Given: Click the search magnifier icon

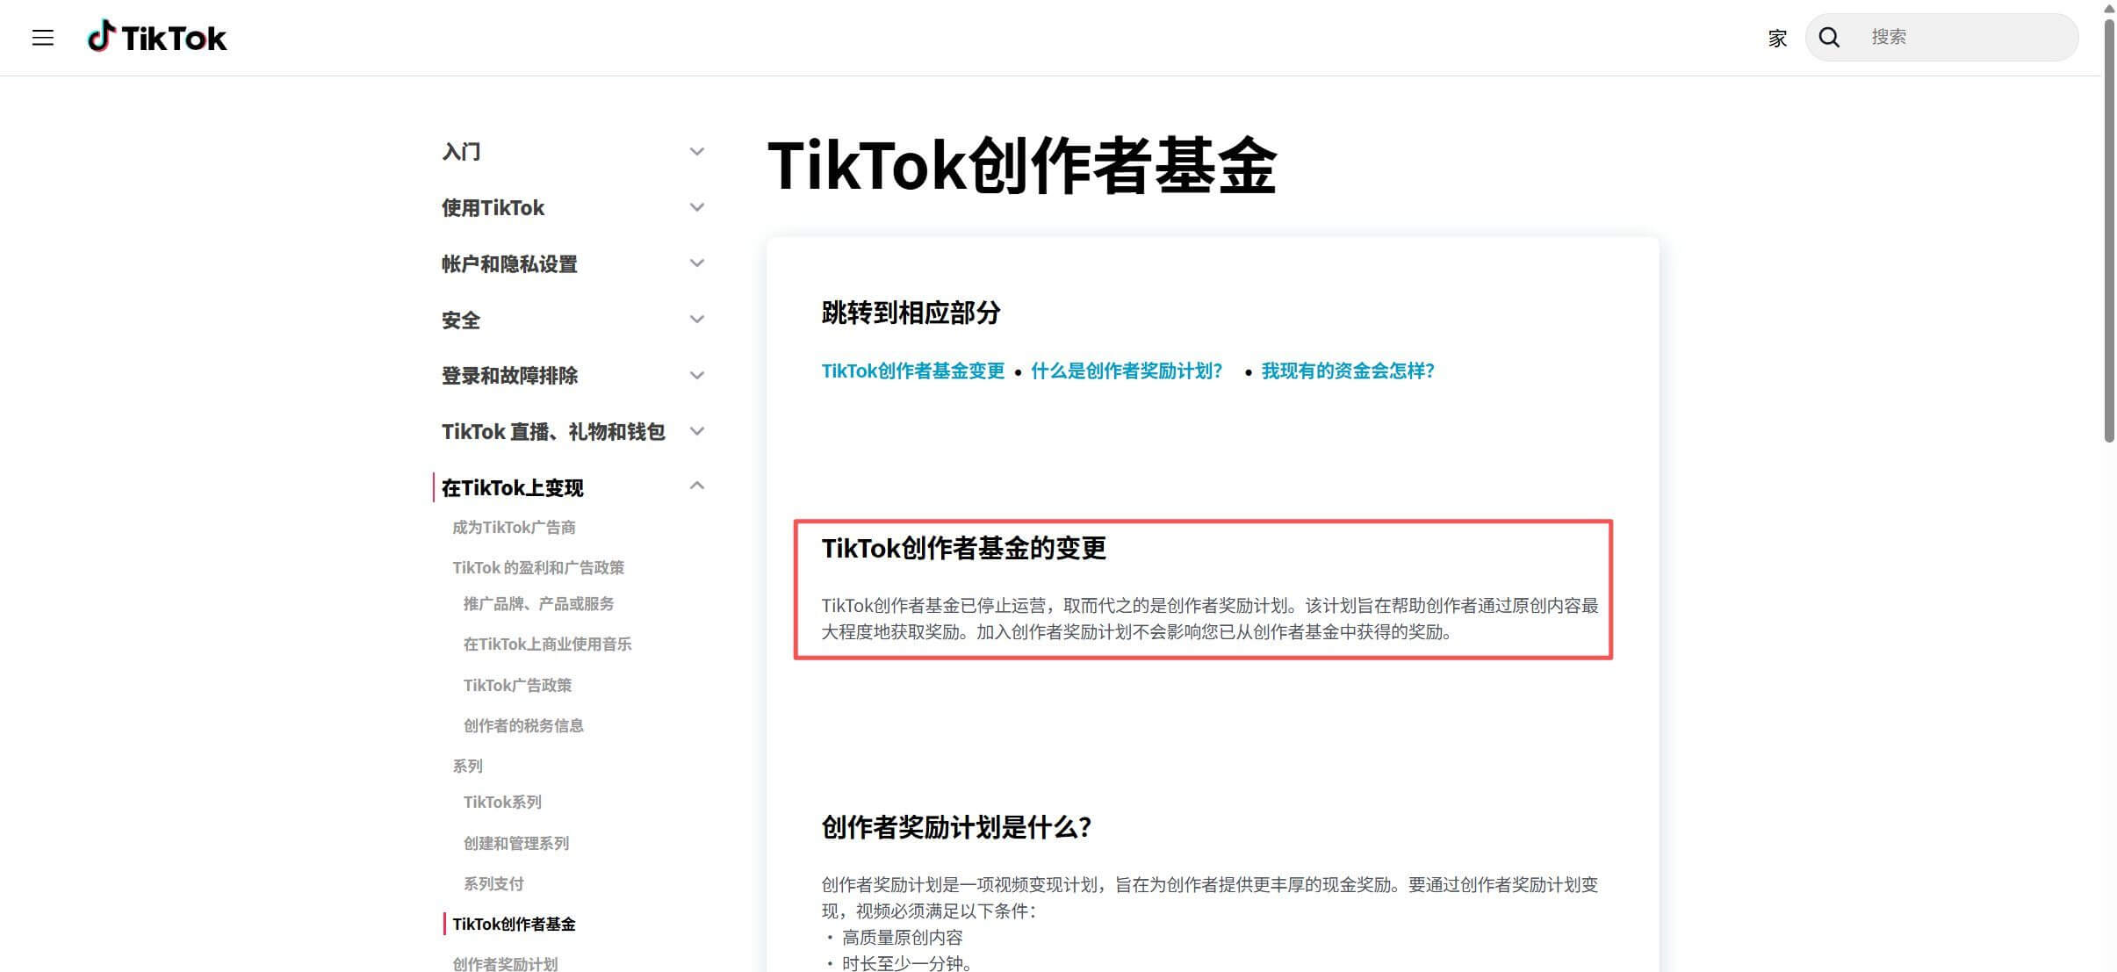Looking at the screenshot, I should (1829, 37).
